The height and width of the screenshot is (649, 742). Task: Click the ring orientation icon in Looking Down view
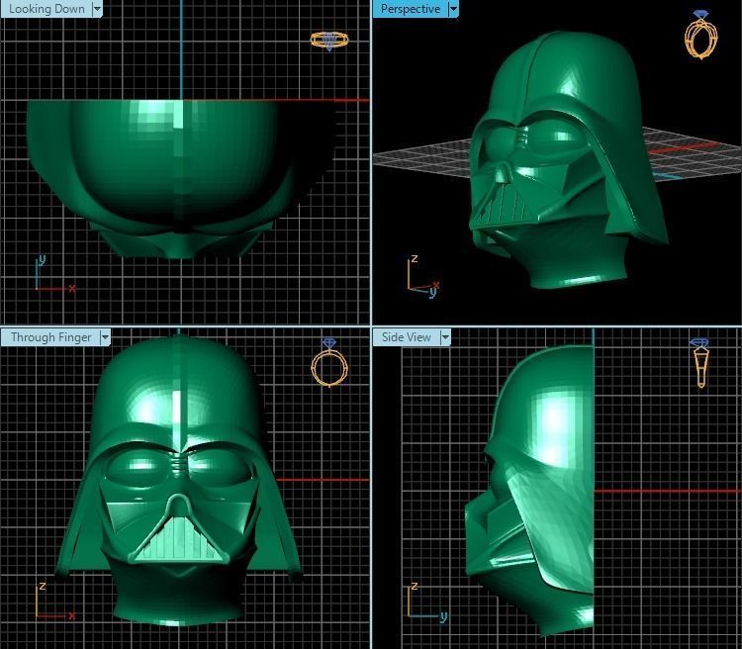[x=329, y=41]
